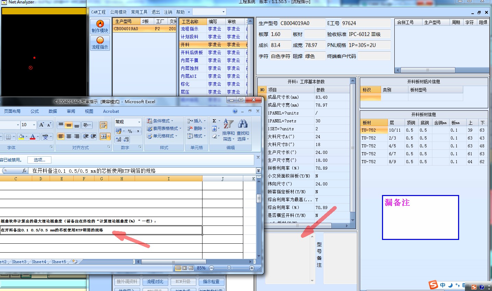Click Excel horizontal scrollbar thumb

pos(173,262)
